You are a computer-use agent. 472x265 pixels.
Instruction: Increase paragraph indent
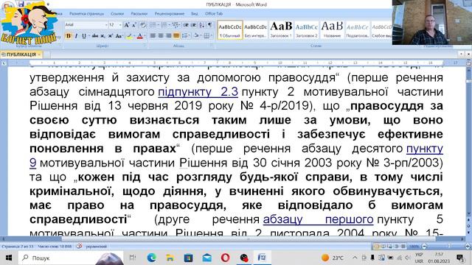[x=193, y=25]
